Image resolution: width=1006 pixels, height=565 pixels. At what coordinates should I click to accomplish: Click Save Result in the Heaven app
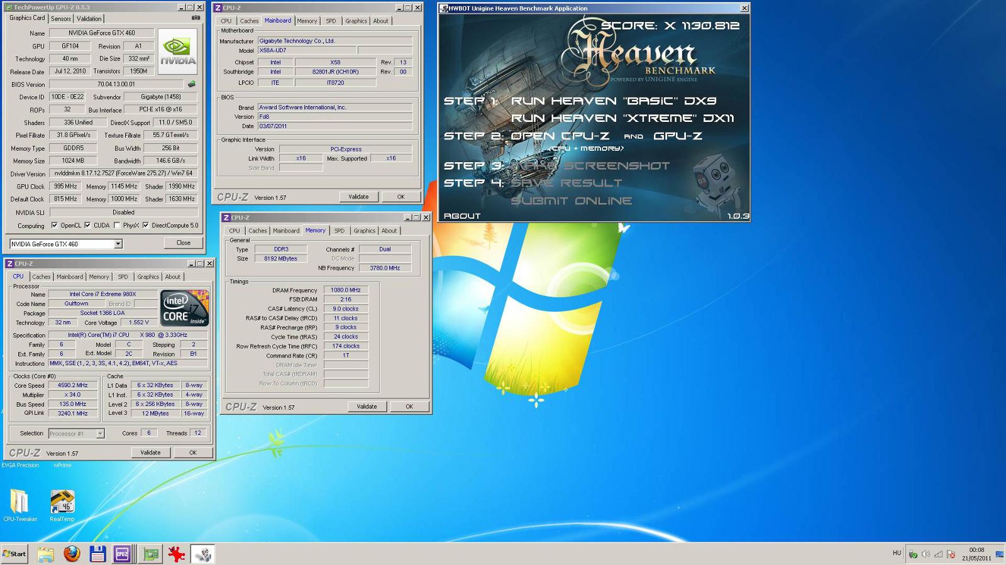[566, 183]
